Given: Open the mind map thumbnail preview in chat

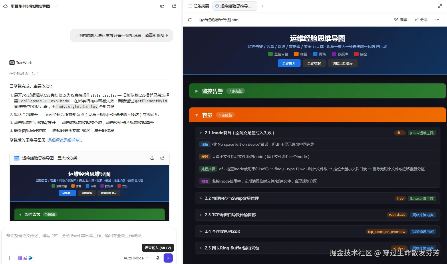Looking at the screenshot, I should [90, 193].
